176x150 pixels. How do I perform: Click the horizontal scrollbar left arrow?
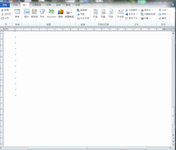[x=1, y=148]
